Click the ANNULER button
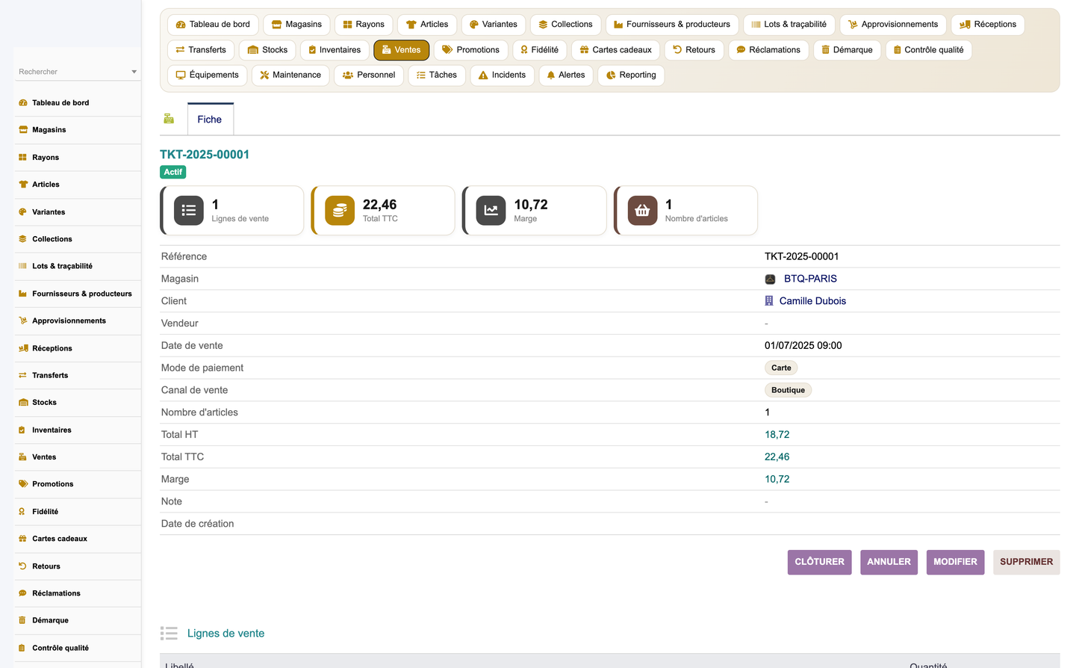The height and width of the screenshot is (668, 1079). [x=889, y=562]
